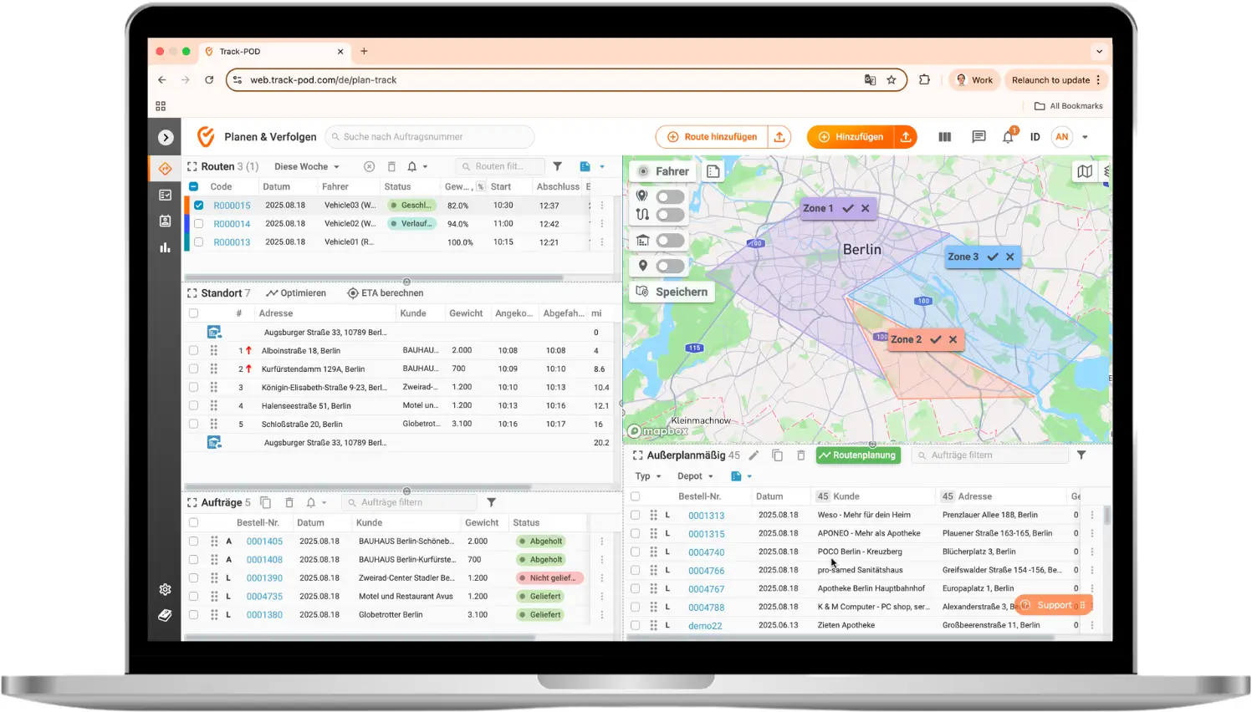Open the column layout icon in header
The height and width of the screenshot is (712, 1257).
coord(945,137)
